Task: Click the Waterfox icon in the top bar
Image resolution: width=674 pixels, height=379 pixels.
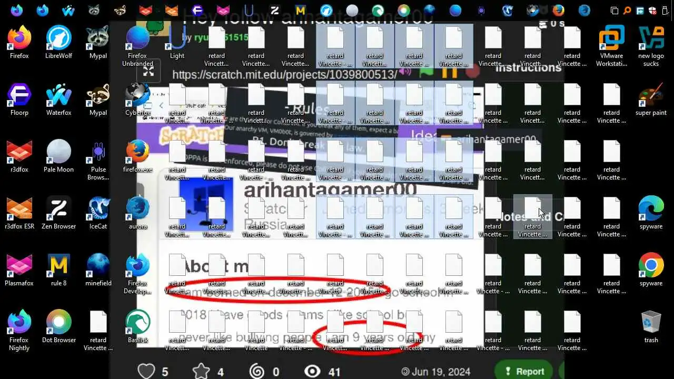Action: (x=68, y=10)
